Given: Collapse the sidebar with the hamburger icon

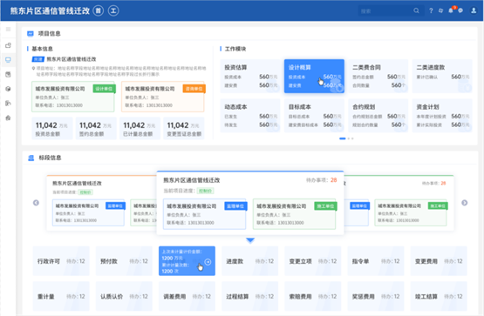Looking at the screenshot, I should [9, 30].
